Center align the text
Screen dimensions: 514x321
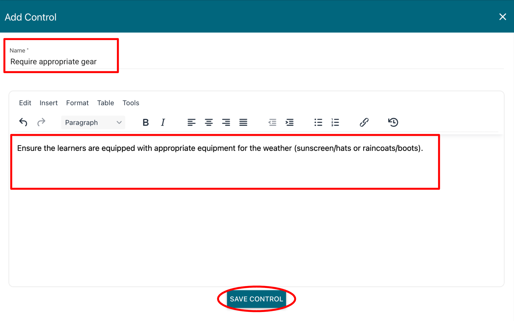209,122
